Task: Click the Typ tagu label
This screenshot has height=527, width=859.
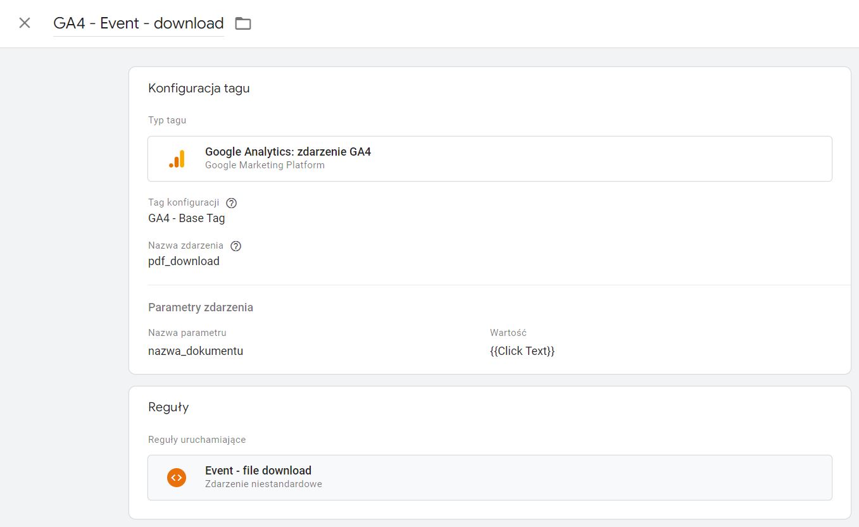Action: click(x=167, y=120)
